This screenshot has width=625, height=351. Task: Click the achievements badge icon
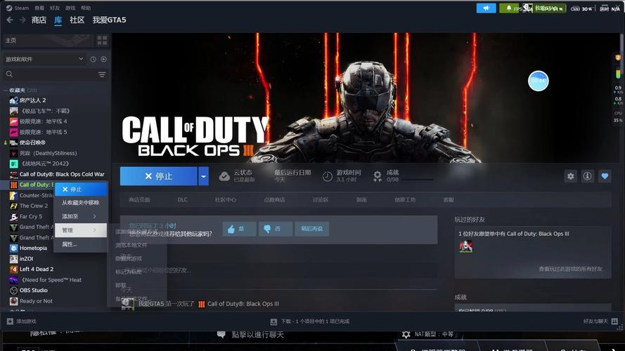(x=377, y=176)
